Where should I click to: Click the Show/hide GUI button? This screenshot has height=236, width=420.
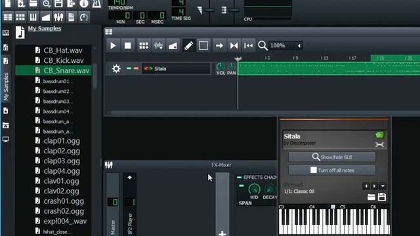point(332,157)
